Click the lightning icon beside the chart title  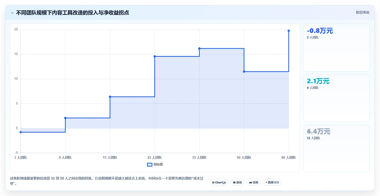point(12,13)
